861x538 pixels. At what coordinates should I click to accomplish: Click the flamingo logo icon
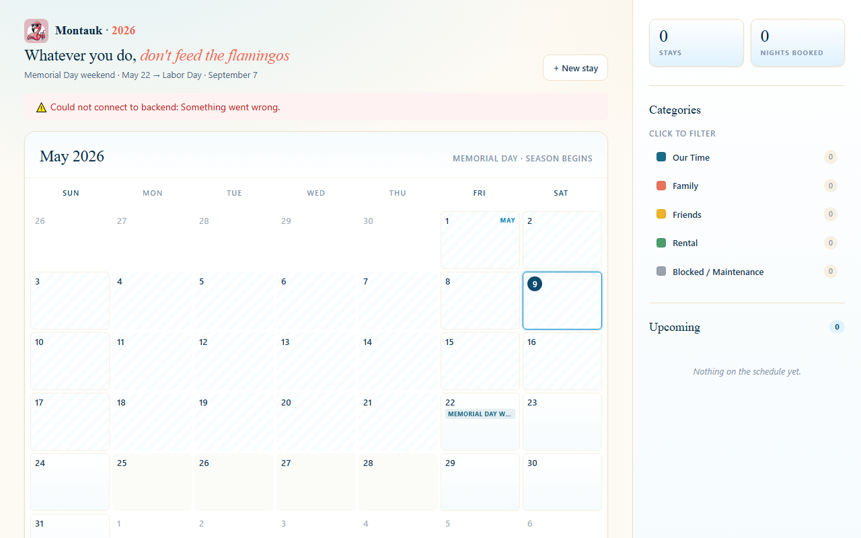(36, 31)
